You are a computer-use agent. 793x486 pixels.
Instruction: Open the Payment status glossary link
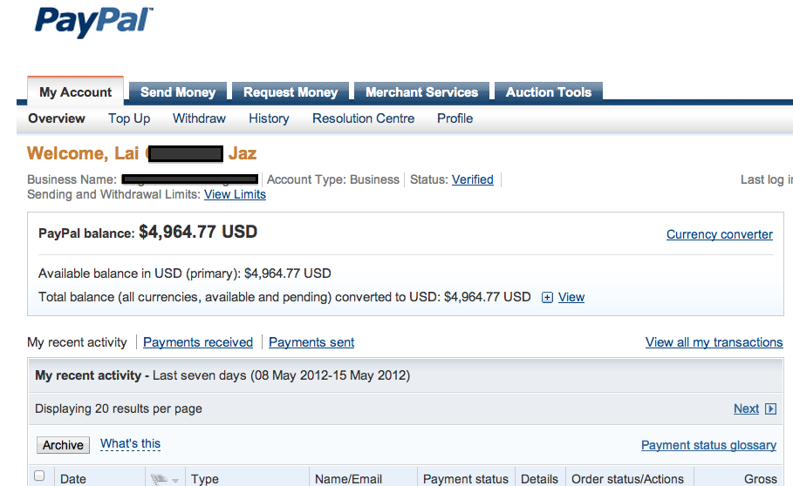pyautogui.click(x=708, y=445)
